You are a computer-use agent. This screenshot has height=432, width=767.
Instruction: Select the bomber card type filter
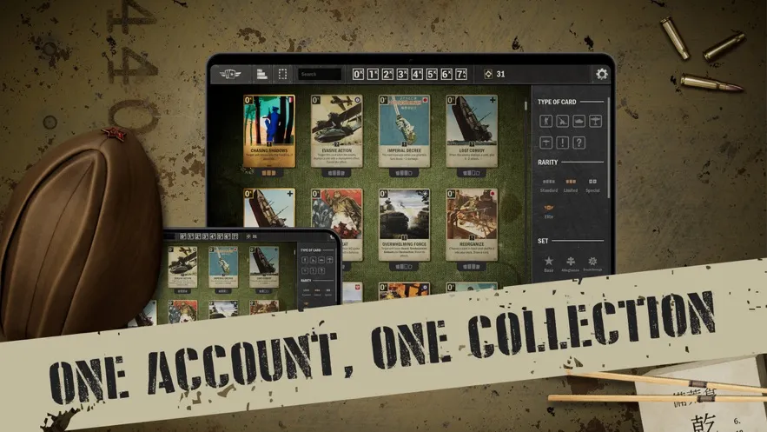click(x=595, y=121)
